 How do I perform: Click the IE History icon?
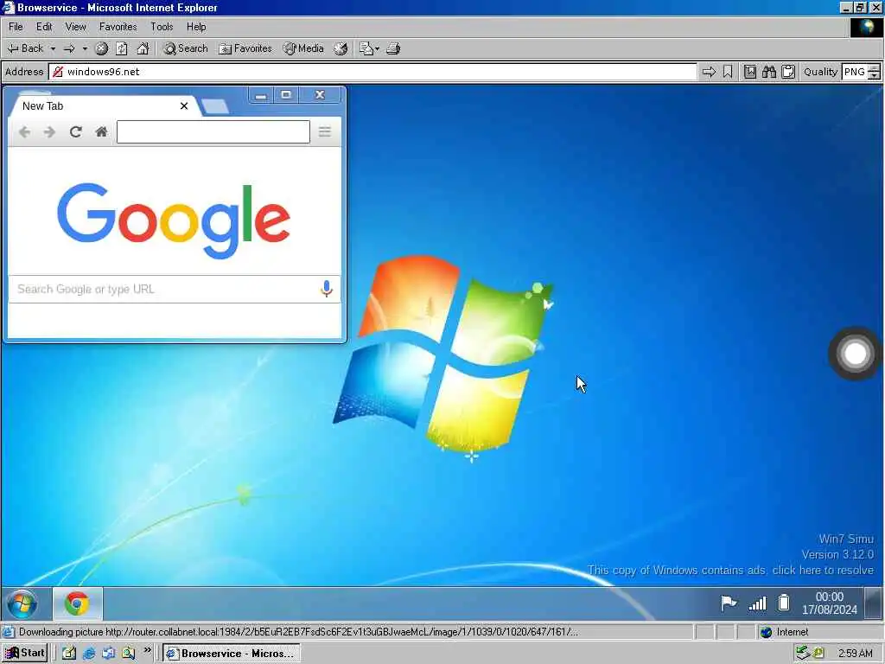pyautogui.click(x=341, y=48)
